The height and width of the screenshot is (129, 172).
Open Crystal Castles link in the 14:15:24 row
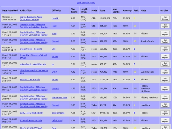[x=34, y=33]
